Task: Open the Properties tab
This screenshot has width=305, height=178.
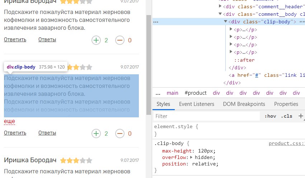Action: tap(286, 104)
